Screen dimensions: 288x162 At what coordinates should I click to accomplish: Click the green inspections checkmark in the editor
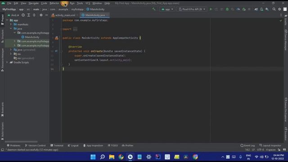281,20
